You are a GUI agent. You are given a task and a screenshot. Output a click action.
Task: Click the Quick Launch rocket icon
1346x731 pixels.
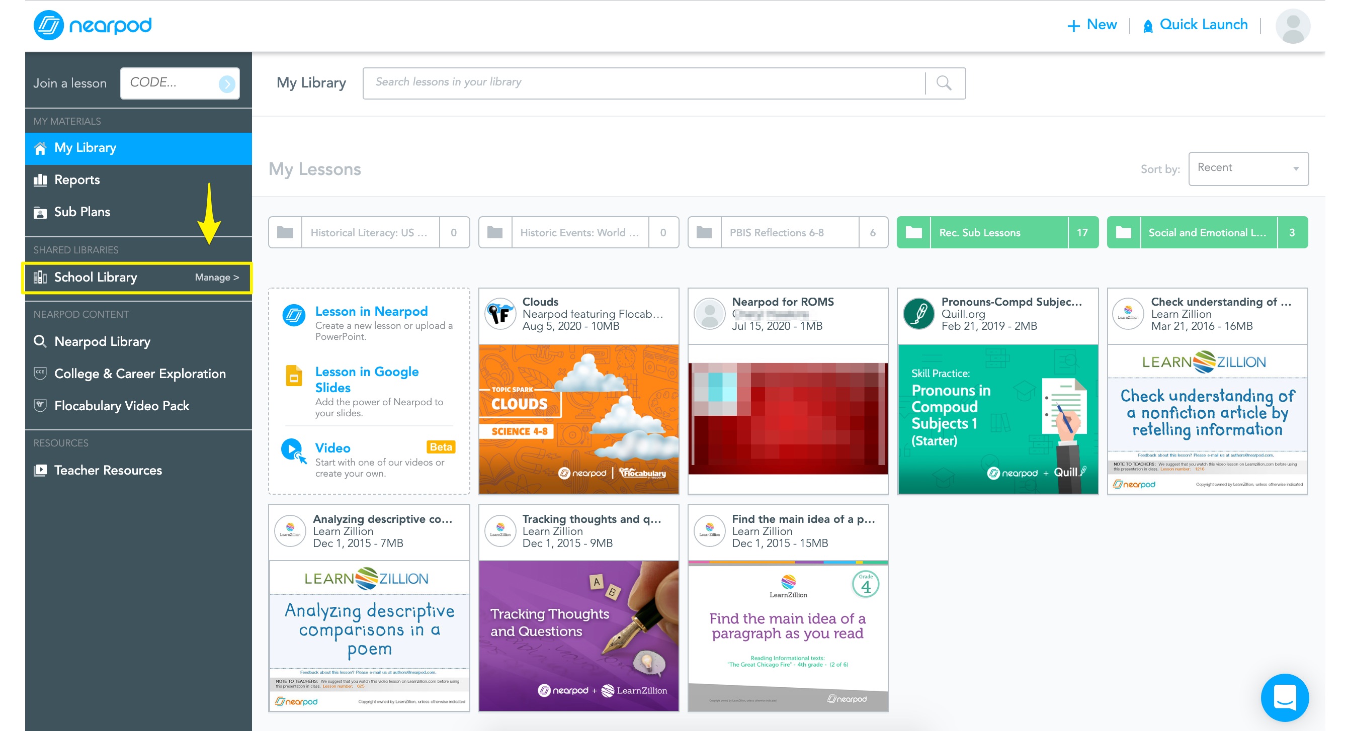(1147, 26)
